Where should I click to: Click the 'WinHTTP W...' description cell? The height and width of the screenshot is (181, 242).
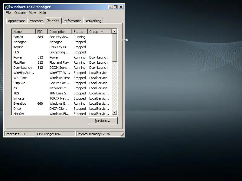point(60,73)
